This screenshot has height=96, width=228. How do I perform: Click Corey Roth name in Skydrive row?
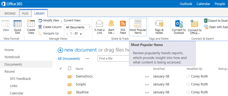[199, 92]
